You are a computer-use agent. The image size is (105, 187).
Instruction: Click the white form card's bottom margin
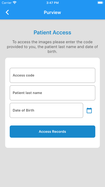click(52, 143)
